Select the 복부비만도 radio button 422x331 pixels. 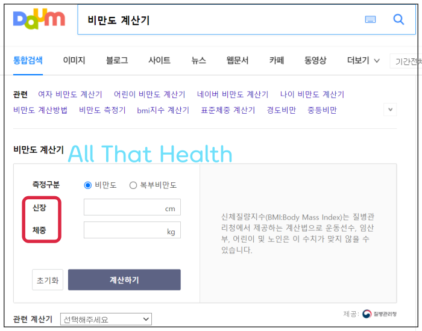point(133,185)
